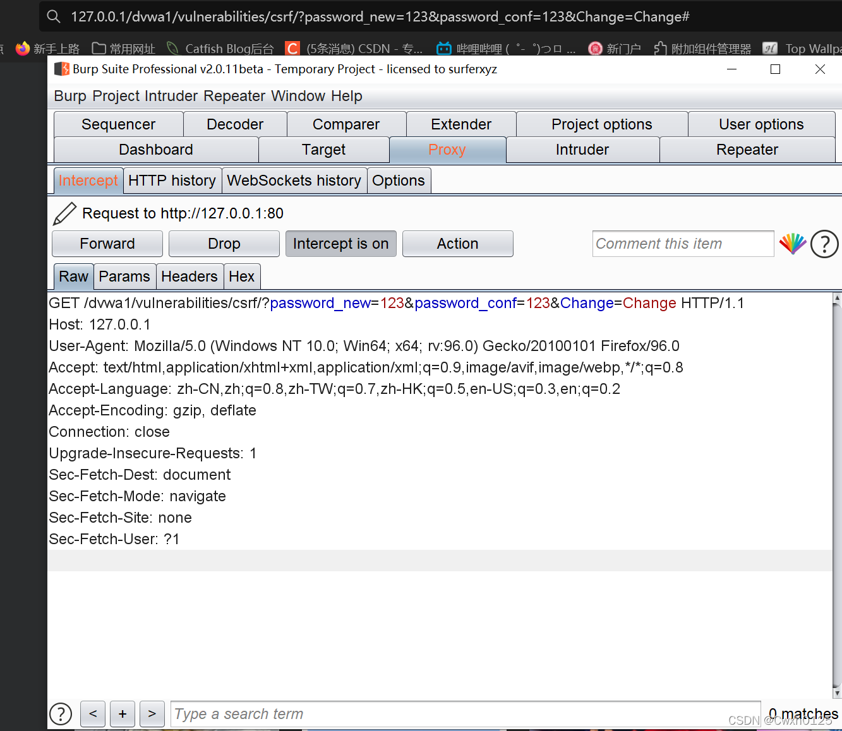Click the Upgrade-Insecure-Requests: 1 line

point(152,453)
